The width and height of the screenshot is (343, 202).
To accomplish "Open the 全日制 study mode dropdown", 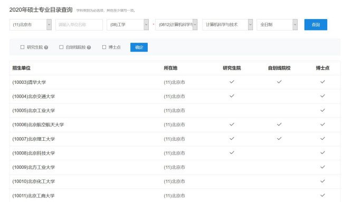I will click(x=277, y=25).
